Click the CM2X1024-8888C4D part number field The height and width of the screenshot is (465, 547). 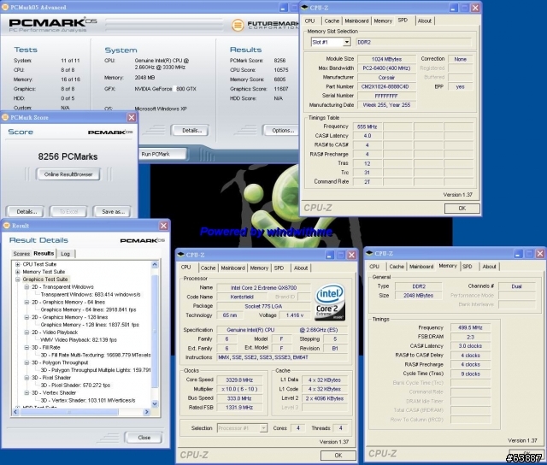tap(386, 86)
